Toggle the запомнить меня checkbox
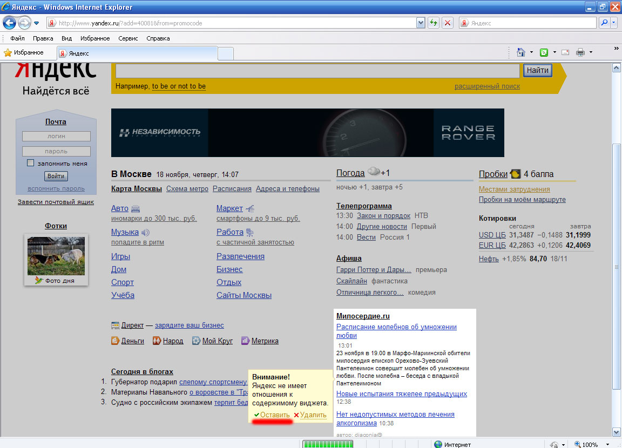This screenshot has width=622, height=448. point(31,163)
